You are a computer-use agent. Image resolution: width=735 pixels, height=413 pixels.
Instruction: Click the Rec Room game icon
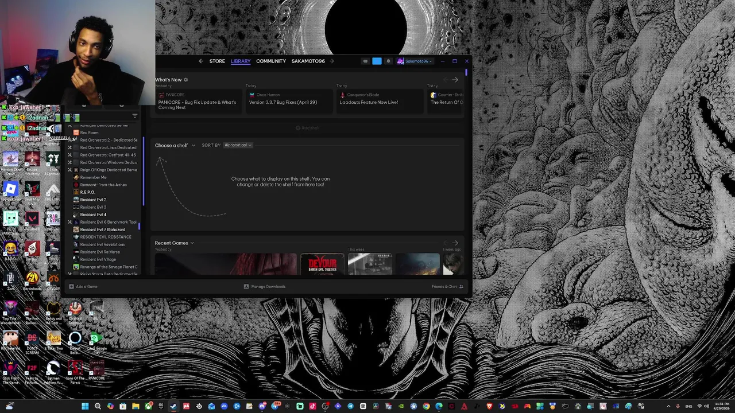point(76,133)
